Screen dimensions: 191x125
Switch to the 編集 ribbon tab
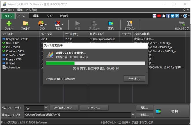click(x=36, y=16)
